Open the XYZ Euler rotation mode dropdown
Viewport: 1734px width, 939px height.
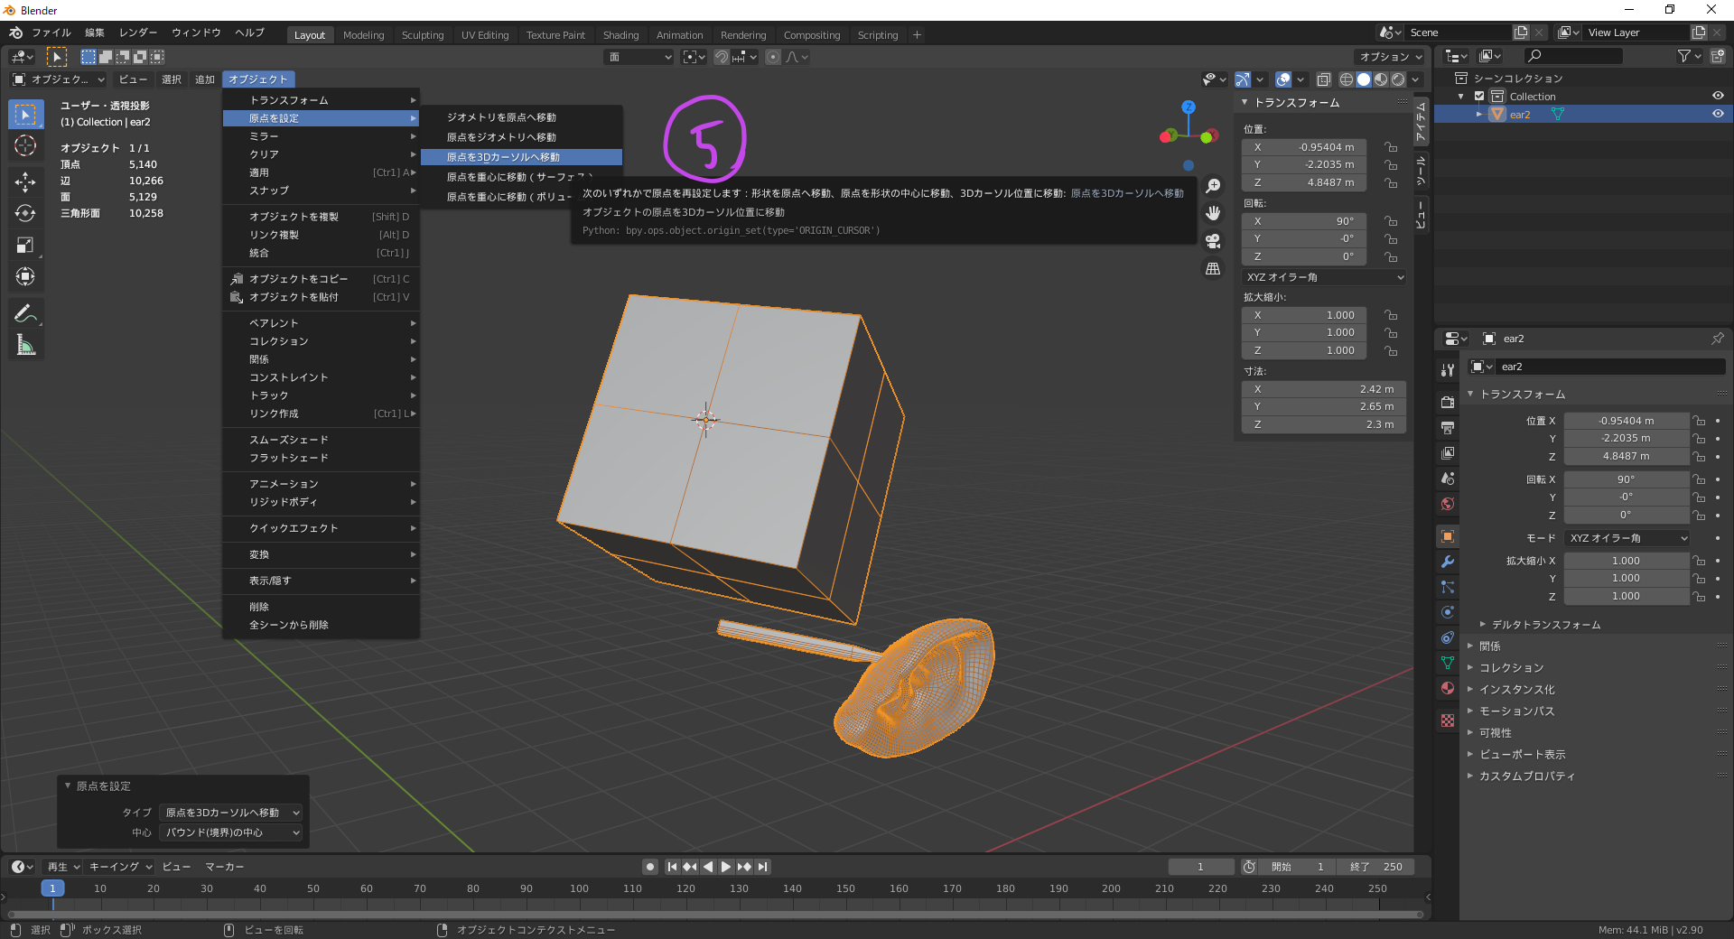coord(1323,277)
